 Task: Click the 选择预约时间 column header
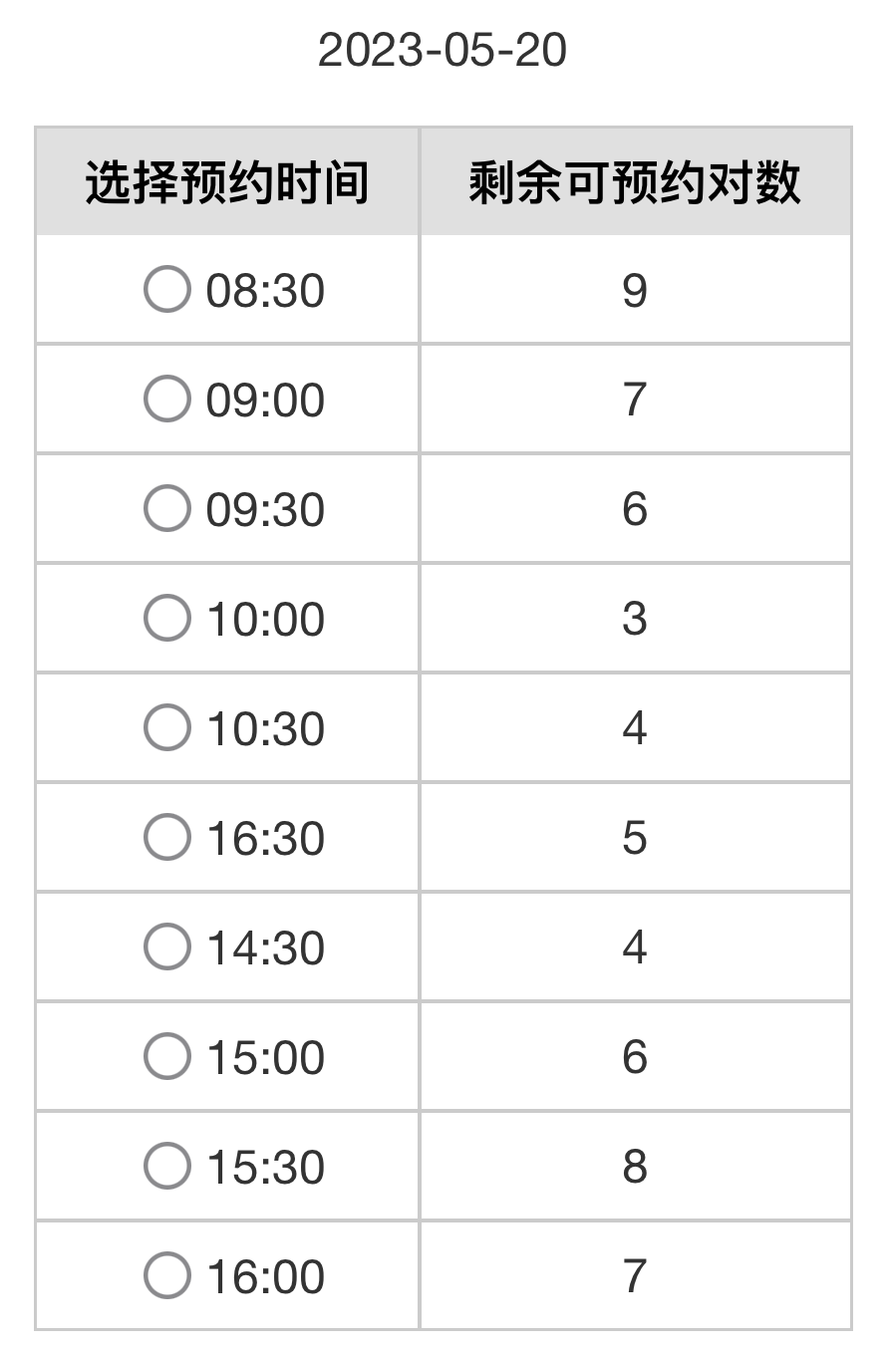[227, 182]
